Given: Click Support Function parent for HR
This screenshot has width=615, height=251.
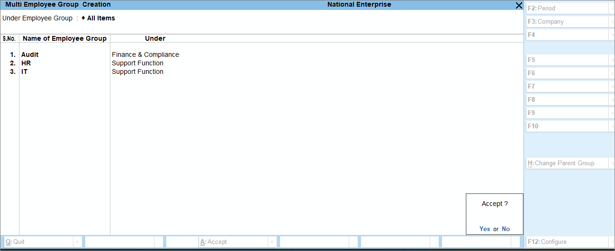Looking at the screenshot, I should tap(137, 63).
